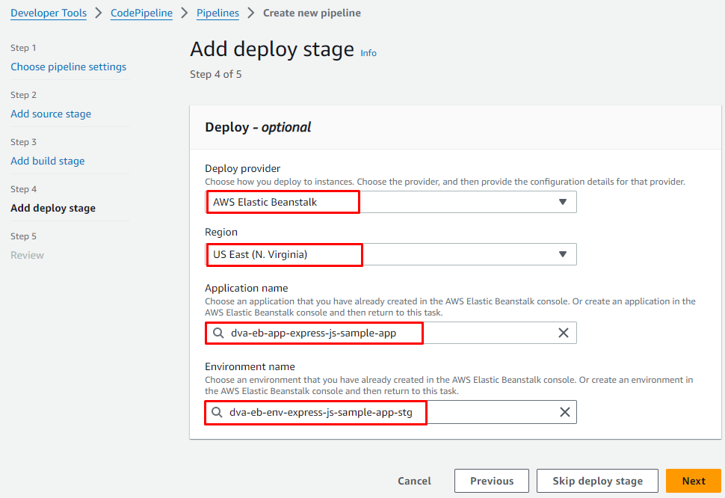The height and width of the screenshot is (498, 725).
Task: Go to Developer Tools breadcrumb
Action: pos(49,13)
